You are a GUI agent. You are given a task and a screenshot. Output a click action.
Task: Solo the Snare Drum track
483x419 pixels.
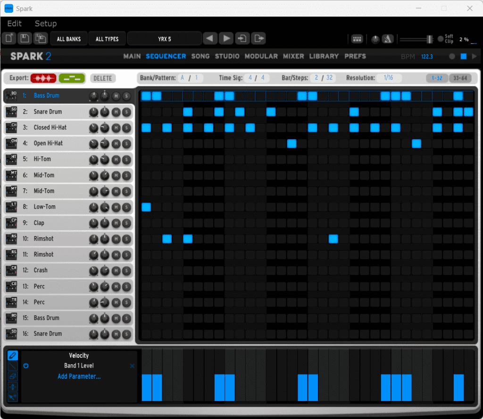pyautogui.click(x=126, y=112)
